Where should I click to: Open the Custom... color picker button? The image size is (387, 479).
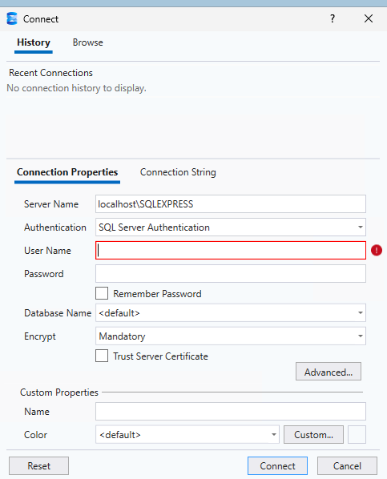tap(313, 434)
